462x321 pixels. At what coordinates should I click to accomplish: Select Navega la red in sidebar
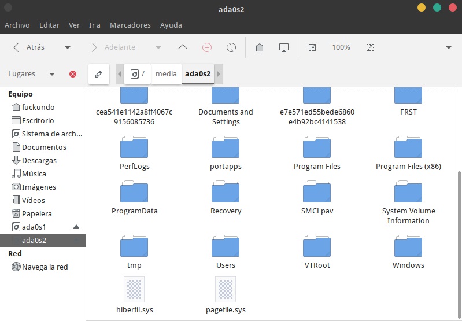tap(43, 267)
